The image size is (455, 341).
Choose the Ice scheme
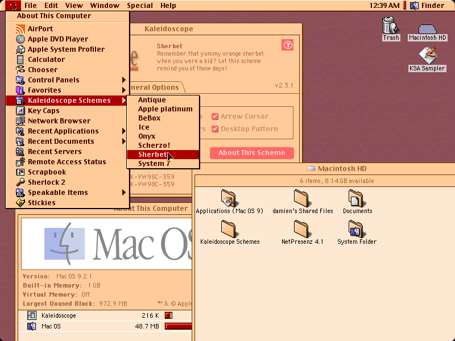coord(163,127)
